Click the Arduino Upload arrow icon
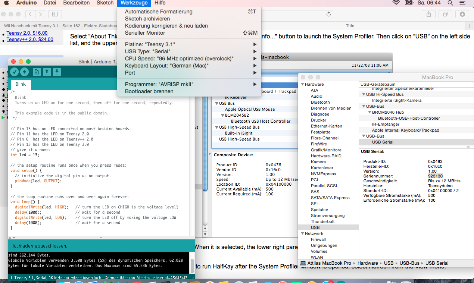Viewport: 474px width, 283px height. [24, 72]
